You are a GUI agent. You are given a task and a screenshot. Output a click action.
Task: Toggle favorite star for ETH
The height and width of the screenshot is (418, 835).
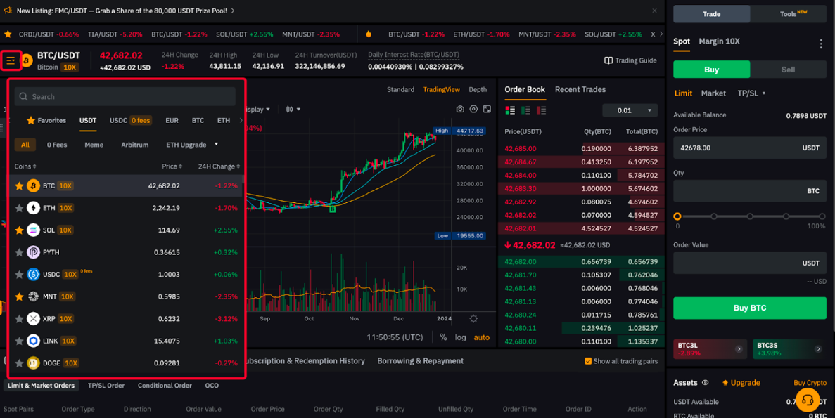pyautogui.click(x=20, y=208)
